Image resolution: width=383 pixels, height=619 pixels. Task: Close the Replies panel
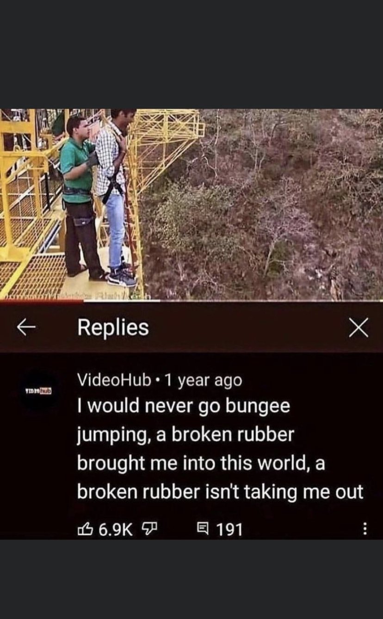click(358, 328)
